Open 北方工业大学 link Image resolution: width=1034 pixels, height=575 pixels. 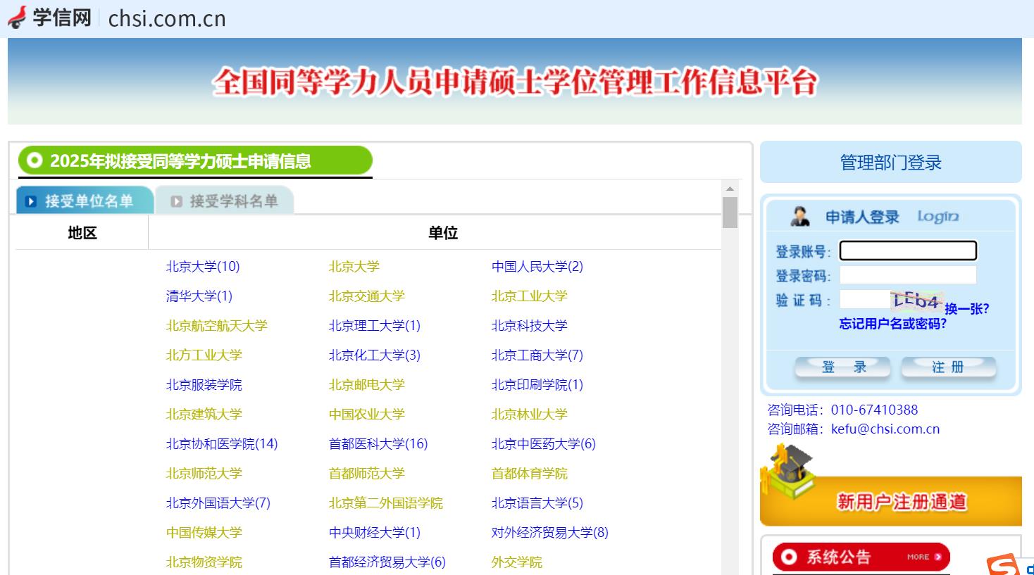tap(204, 355)
